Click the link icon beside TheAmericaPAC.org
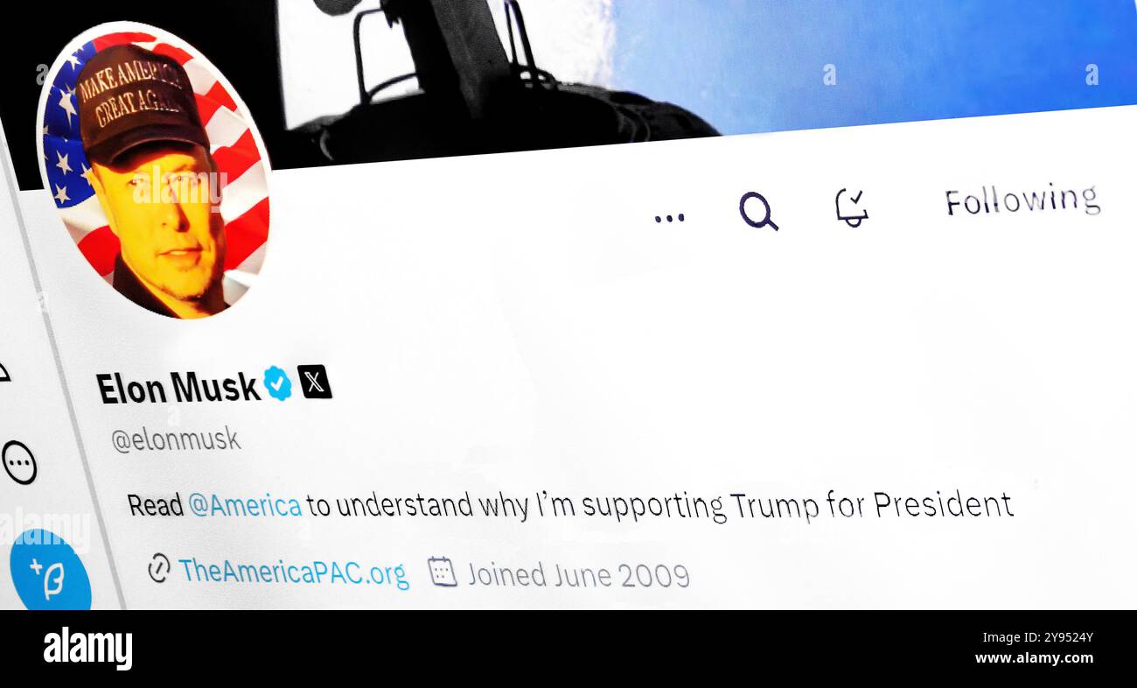The image size is (1137, 688). (158, 568)
